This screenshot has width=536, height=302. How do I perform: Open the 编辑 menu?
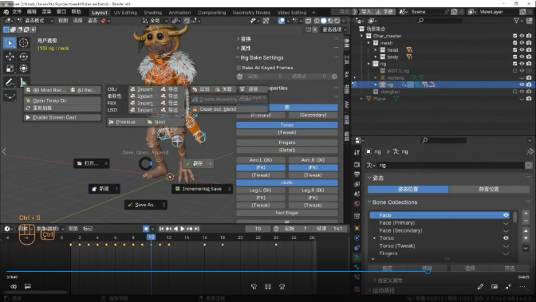click(x=32, y=12)
